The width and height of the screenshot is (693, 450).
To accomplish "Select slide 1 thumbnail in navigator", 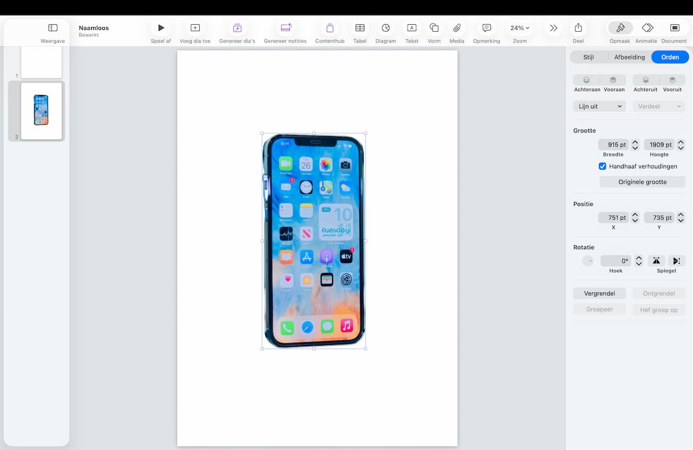I will 42,62.
